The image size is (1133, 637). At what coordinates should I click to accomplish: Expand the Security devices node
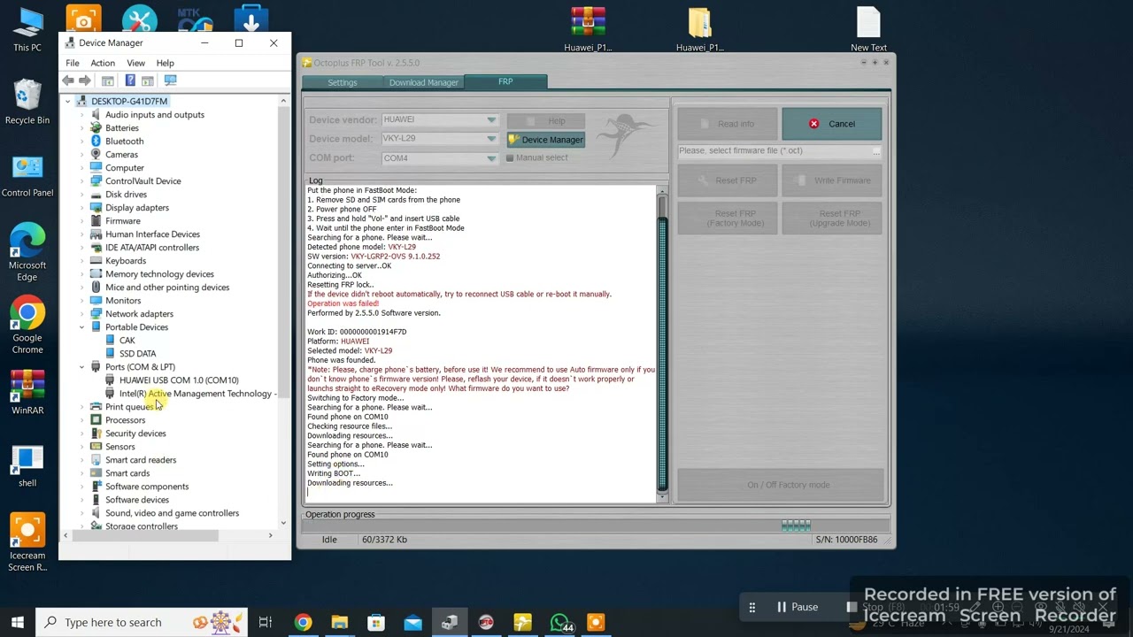point(82,434)
